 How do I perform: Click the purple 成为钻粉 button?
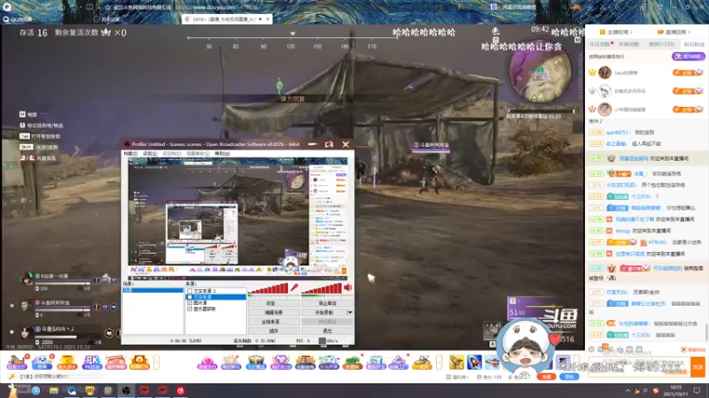[x=689, y=57]
